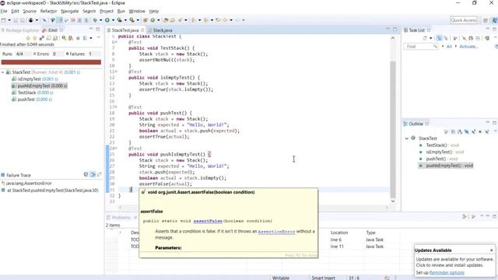The width and height of the screenshot is (498, 280).
Task: Click the New file icon in the main toolbar
Action: click(x=4, y=20)
